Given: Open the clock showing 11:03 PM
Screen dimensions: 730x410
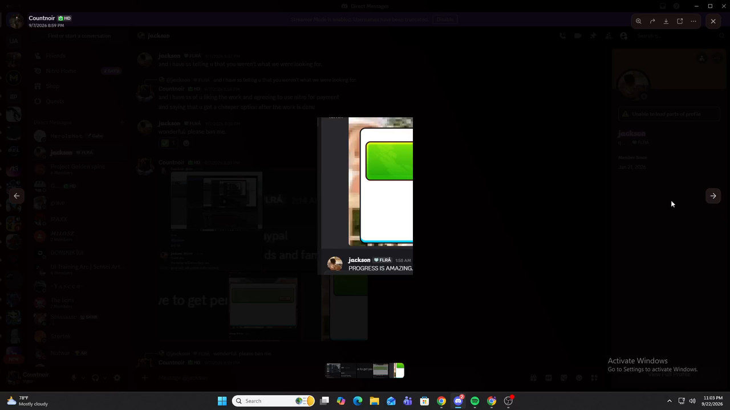Looking at the screenshot, I should pyautogui.click(x=713, y=401).
